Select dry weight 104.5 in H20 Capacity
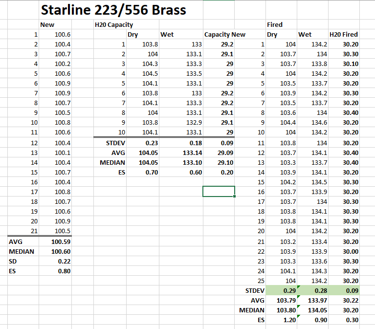 click(143, 74)
